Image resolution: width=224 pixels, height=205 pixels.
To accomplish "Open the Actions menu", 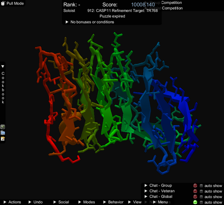I will tap(12, 202).
